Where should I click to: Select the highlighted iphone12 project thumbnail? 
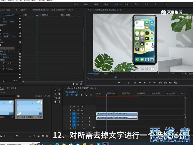(29, 107)
